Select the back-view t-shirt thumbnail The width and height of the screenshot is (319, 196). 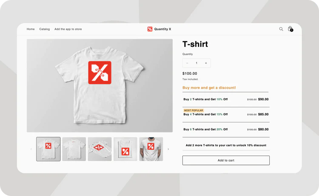tap(74, 149)
